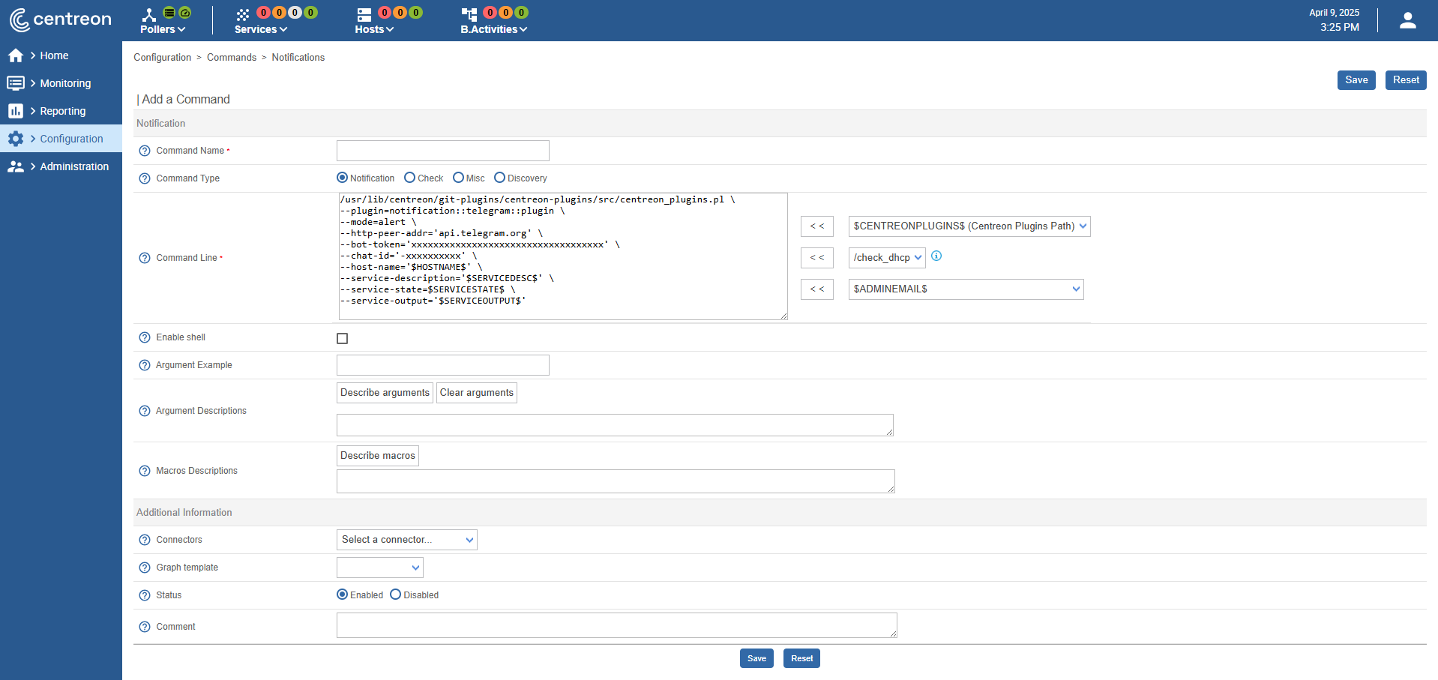
Task: Expand the $ADMINEMAIL$ macro dropdown
Action: point(966,289)
